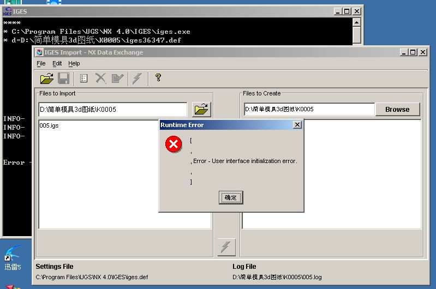The image size is (436, 289).
Task: Click the edit settings pencil toolbar icon
Action: pos(117,79)
